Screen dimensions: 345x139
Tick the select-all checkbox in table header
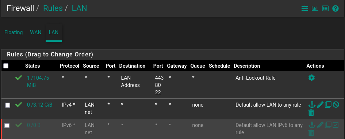6,66
